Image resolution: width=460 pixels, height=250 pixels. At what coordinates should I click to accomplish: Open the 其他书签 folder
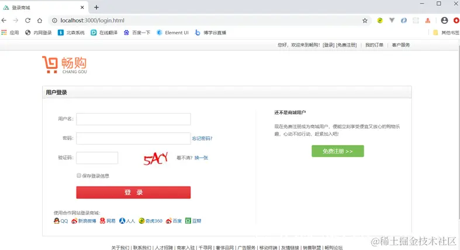point(446,33)
